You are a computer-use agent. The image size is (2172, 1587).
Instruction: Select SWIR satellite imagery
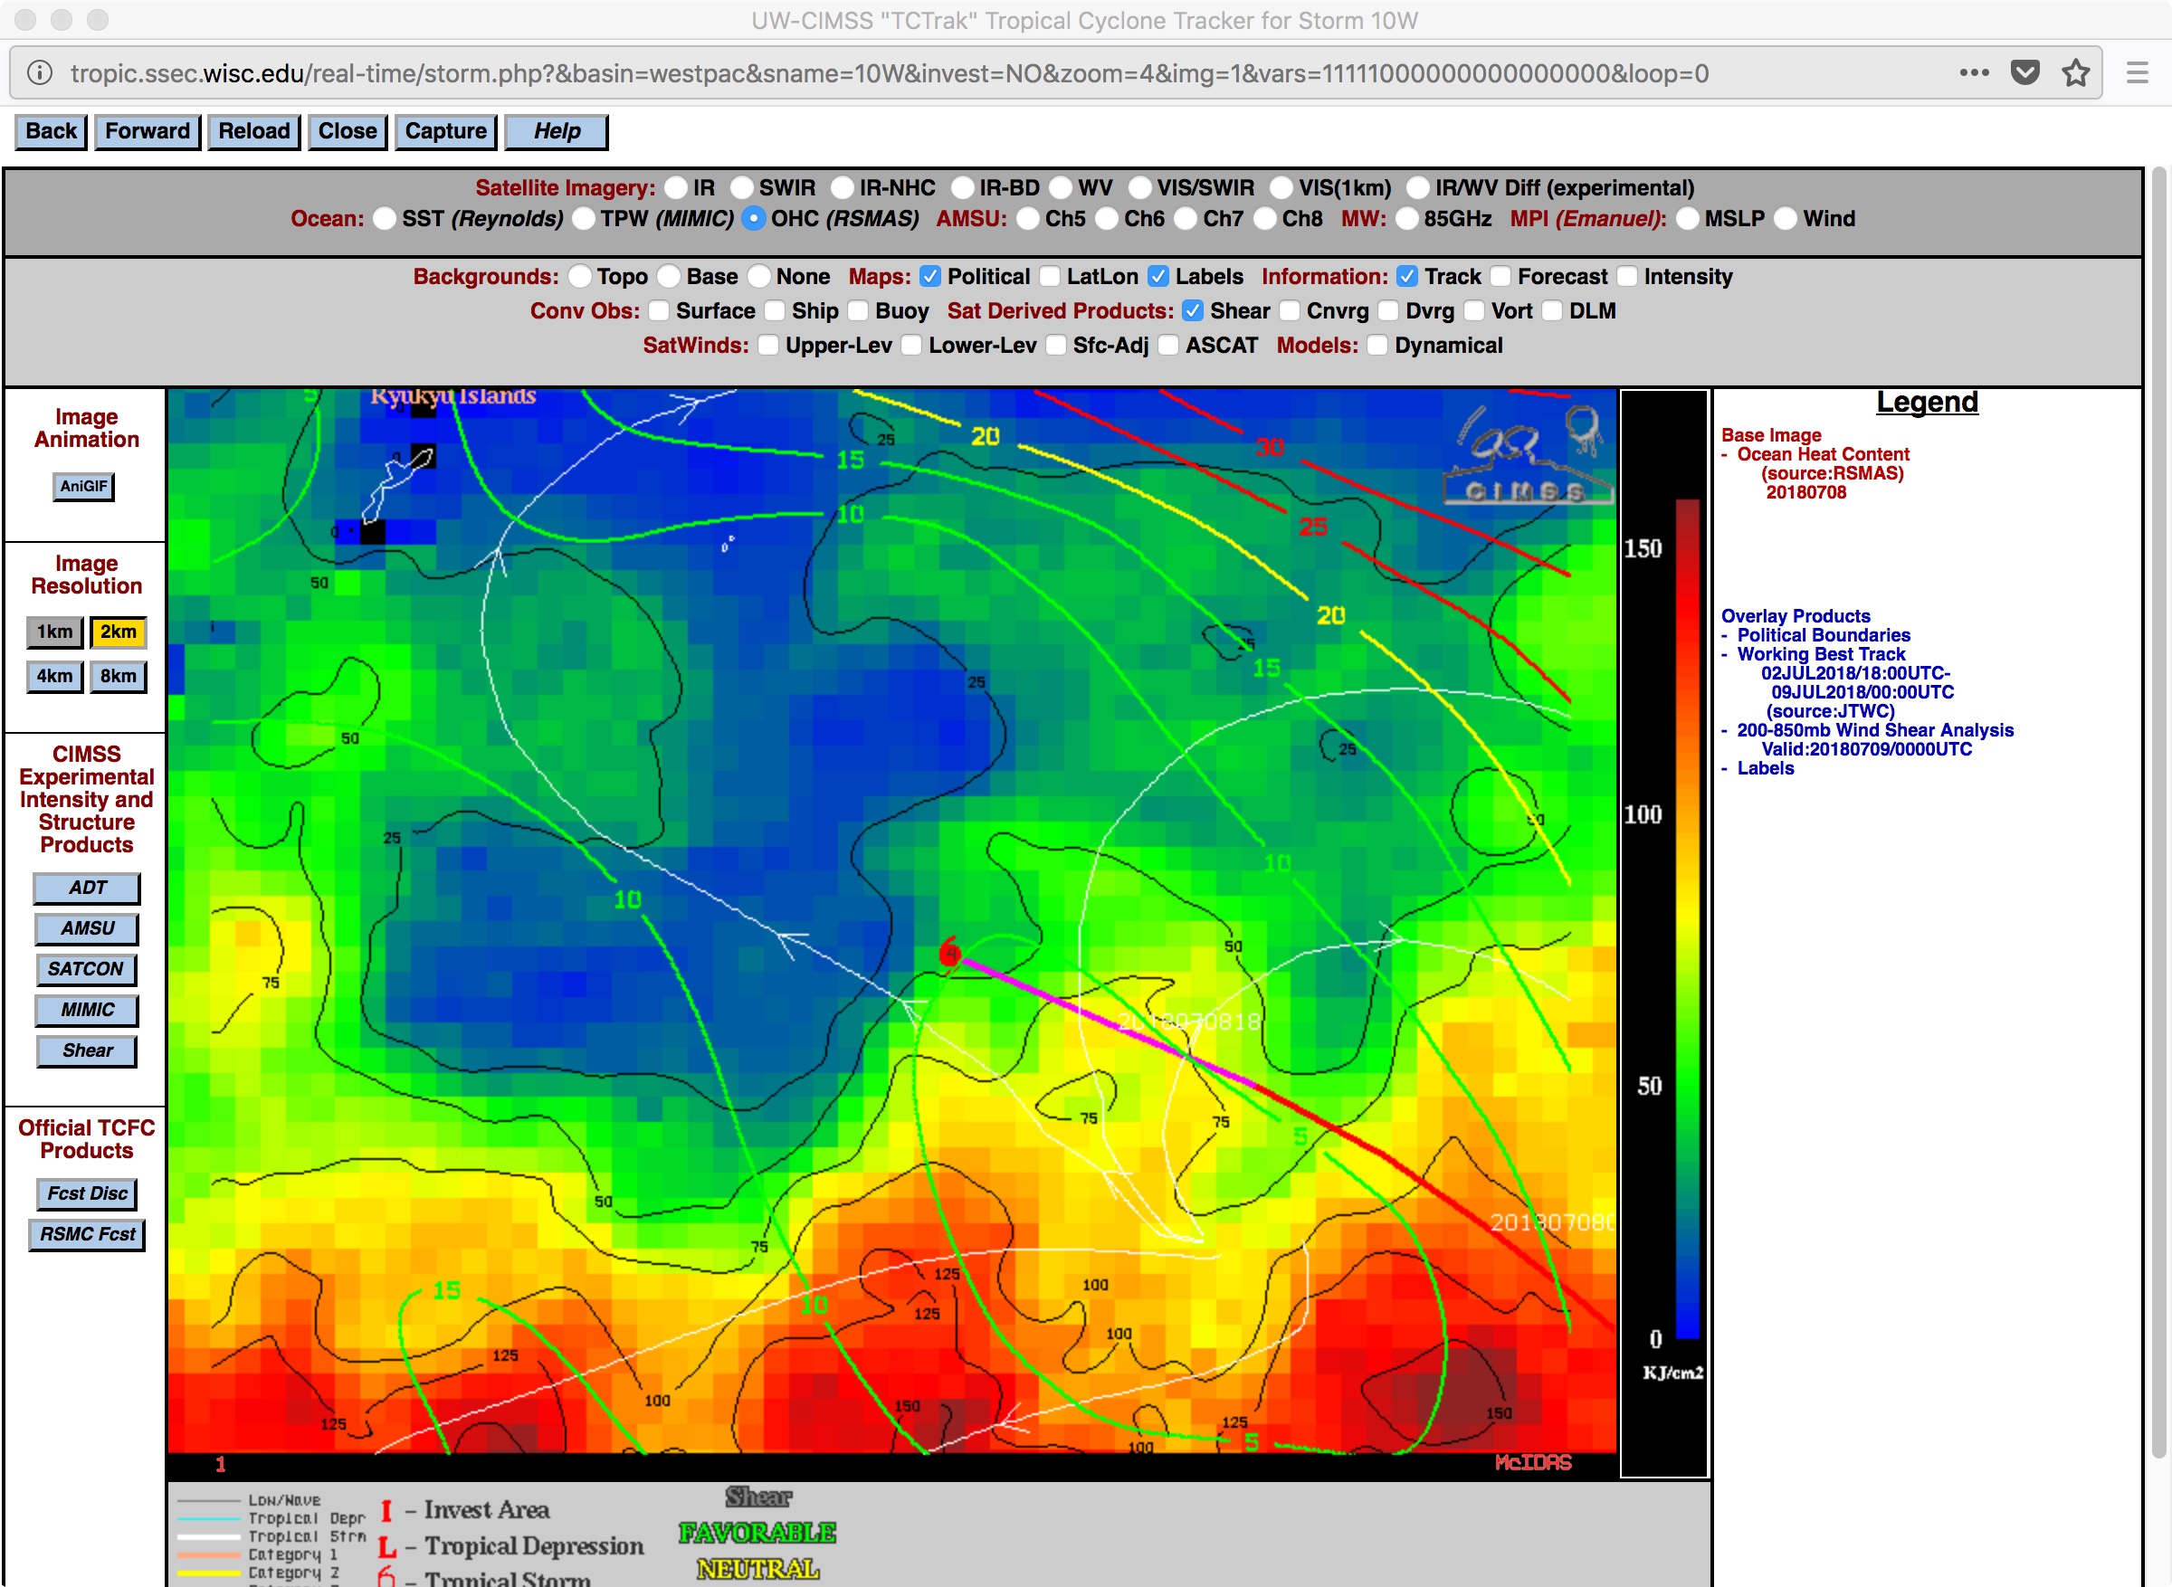743,187
